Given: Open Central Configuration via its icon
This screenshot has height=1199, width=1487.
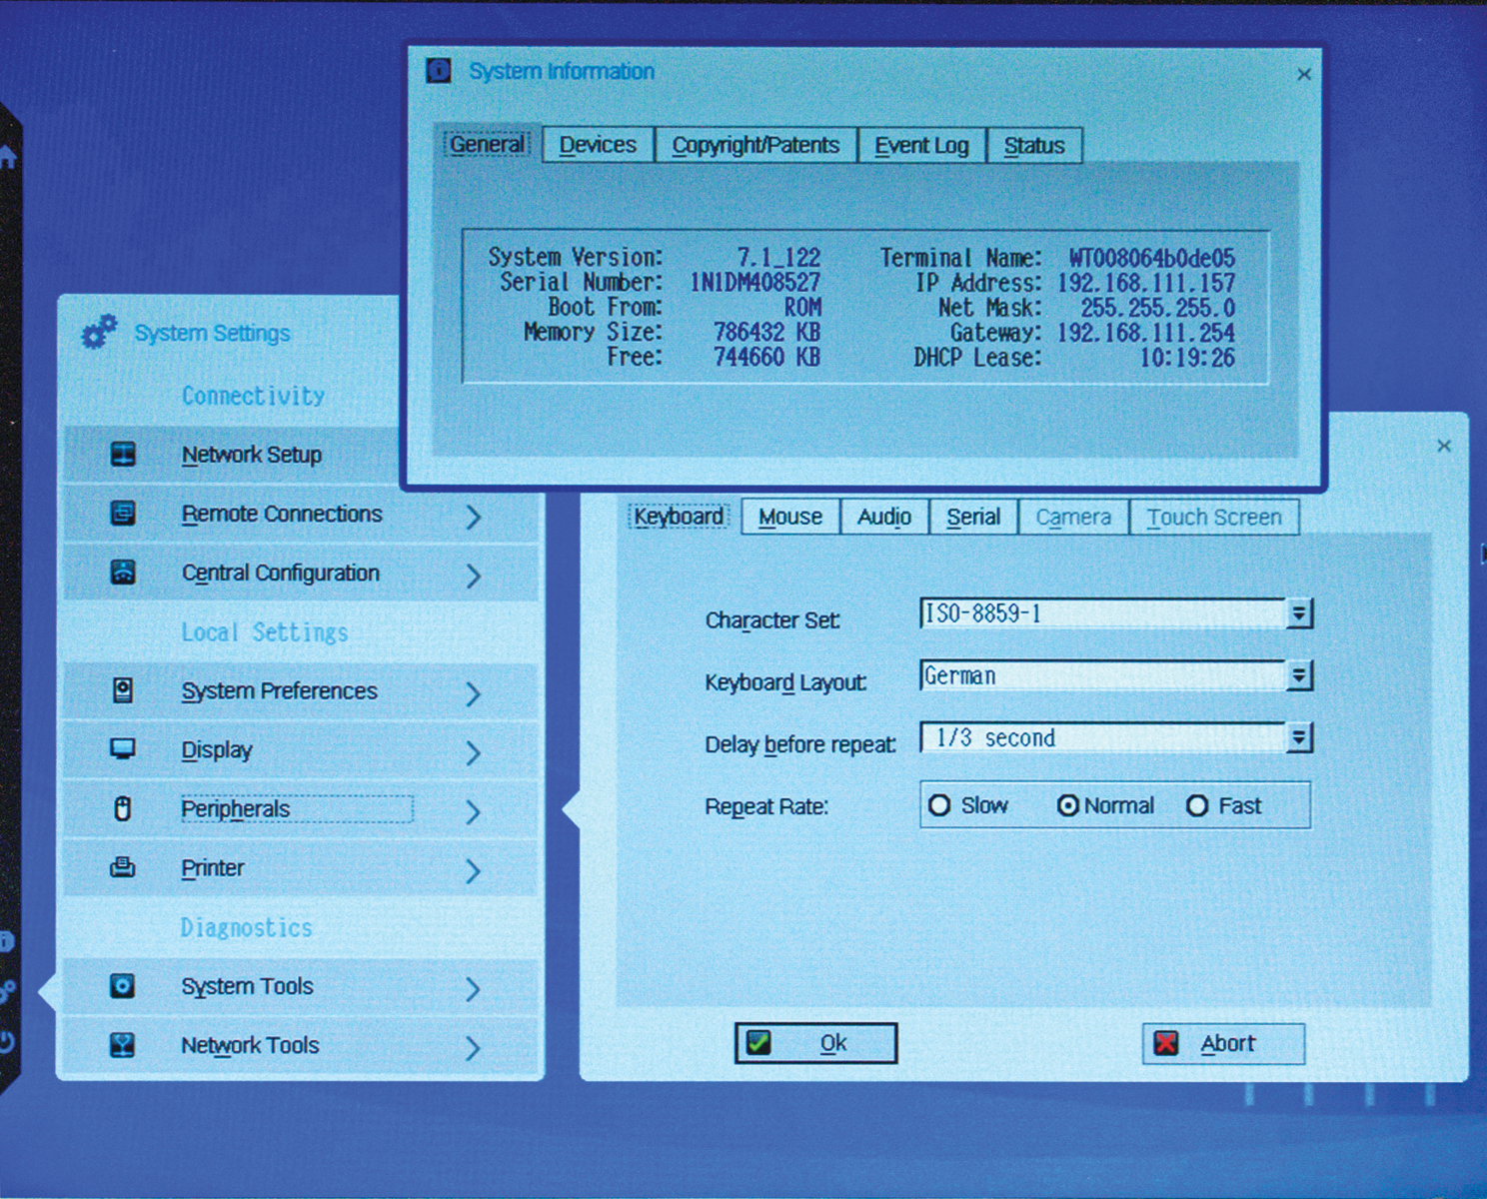Looking at the screenshot, I should click(x=122, y=573).
